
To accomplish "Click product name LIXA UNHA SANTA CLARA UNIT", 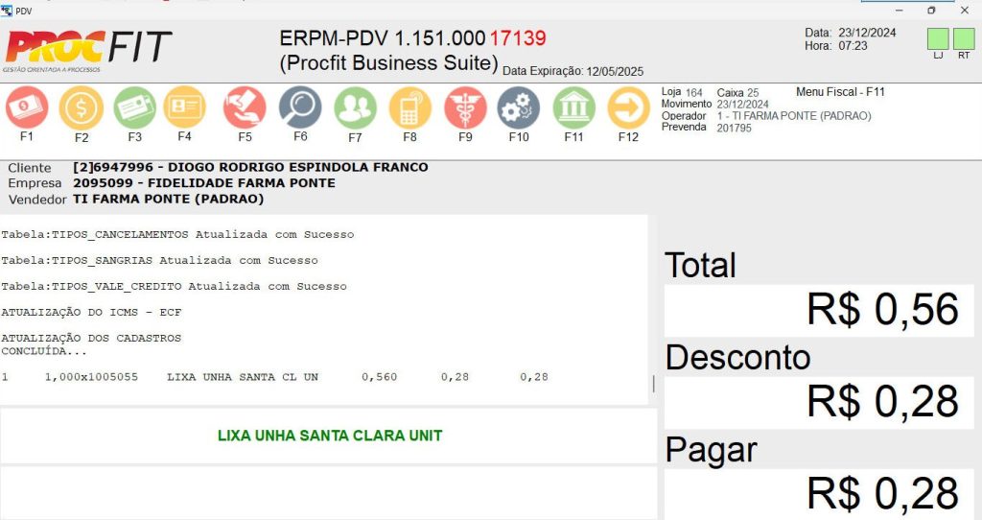I will [330, 436].
